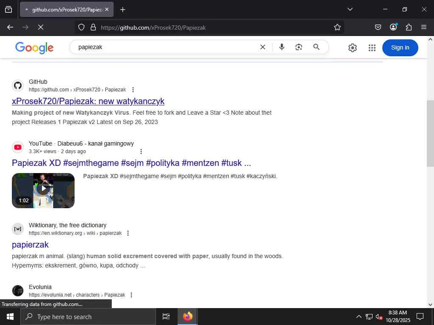This screenshot has height=325, width=434.
Task: Search by image with Google Lens
Action: [x=299, y=47]
